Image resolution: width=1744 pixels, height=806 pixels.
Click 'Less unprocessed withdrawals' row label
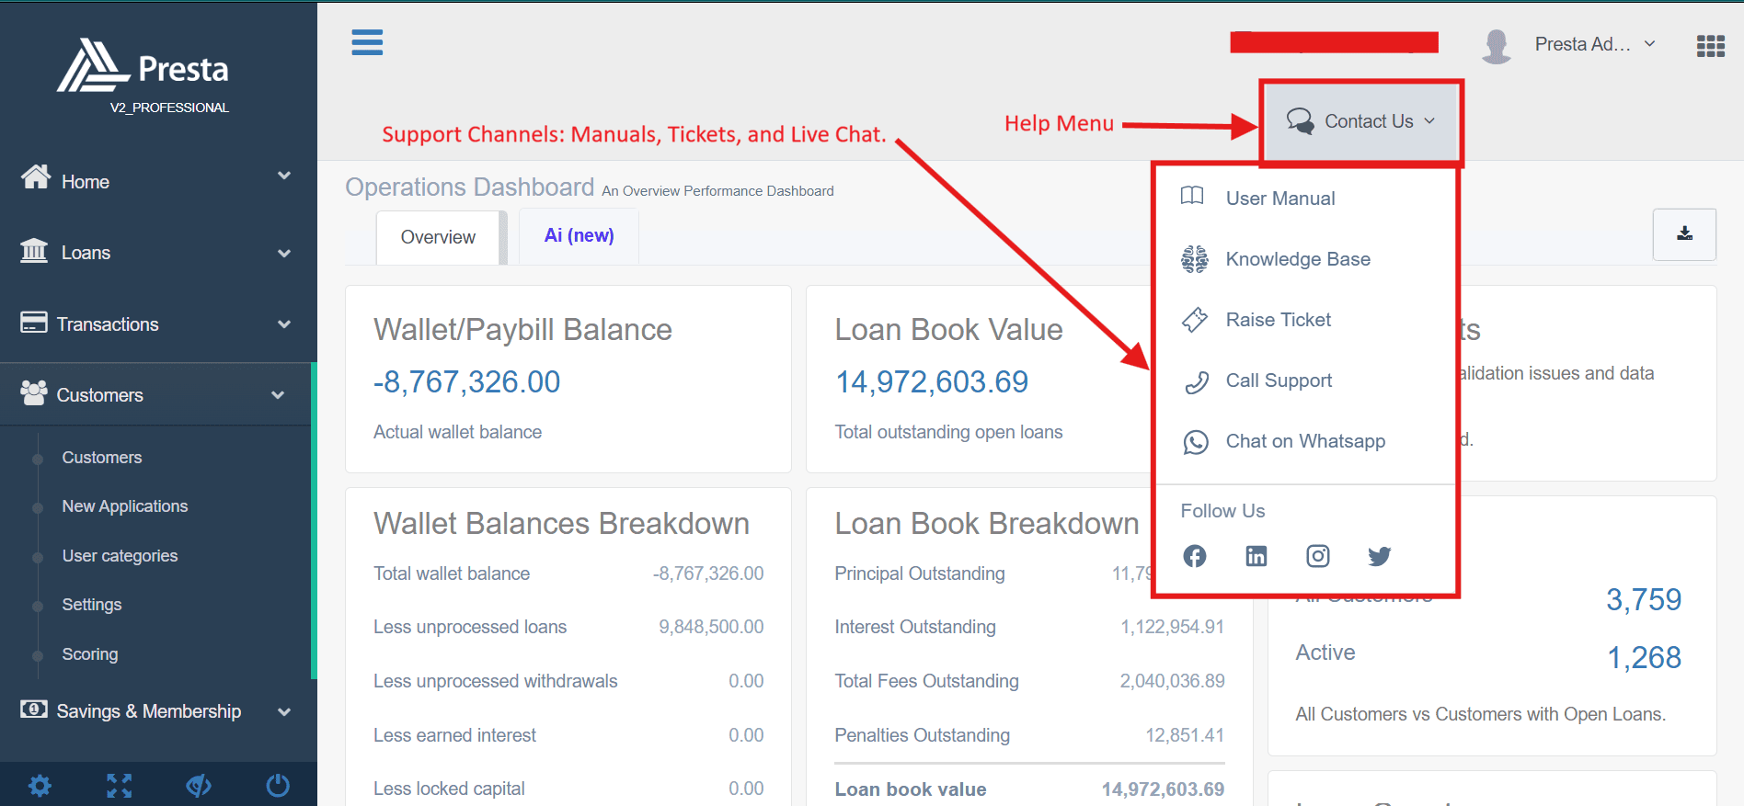click(496, 681)
